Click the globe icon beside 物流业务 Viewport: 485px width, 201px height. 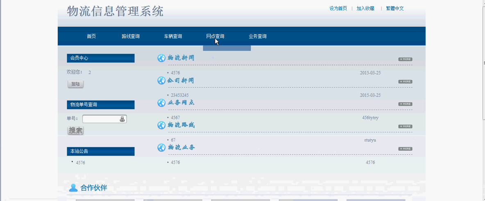click(161, 147)
